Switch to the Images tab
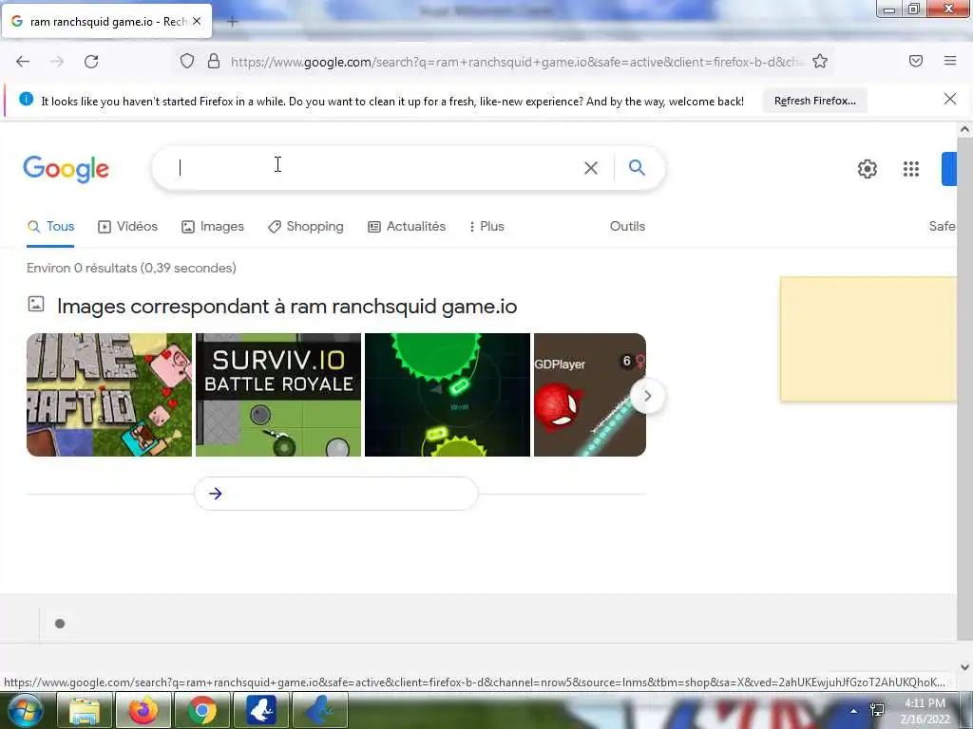 (x=213, y=227)
